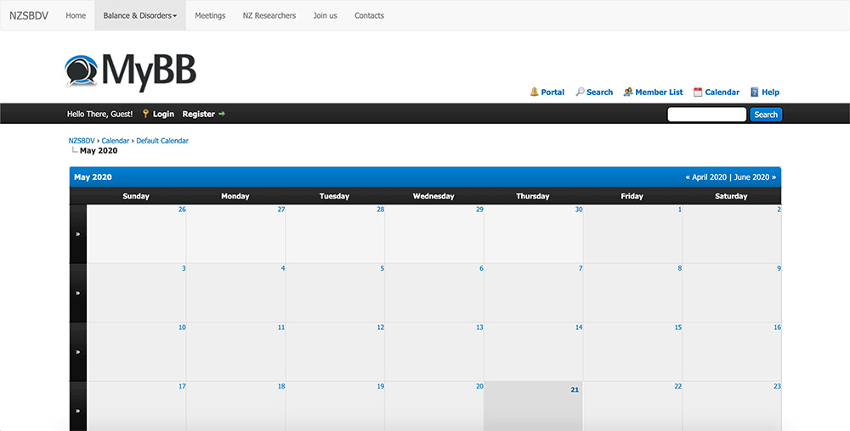The image size is (850, 431).
Task: Click the Portal bell icon
Action: point(534,92)
